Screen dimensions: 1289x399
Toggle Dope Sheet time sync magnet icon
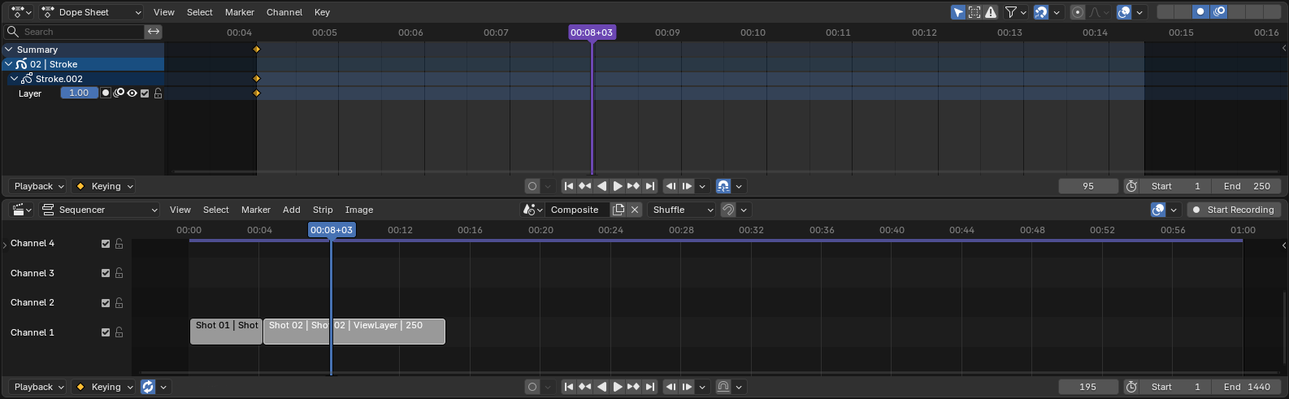pyautogui.click(x=723, y=186)
